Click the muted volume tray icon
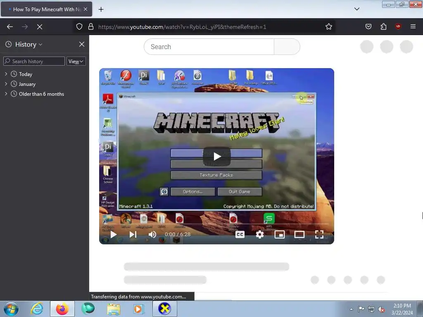The height and width of the screenshot is (317, 423). (381, 309)
